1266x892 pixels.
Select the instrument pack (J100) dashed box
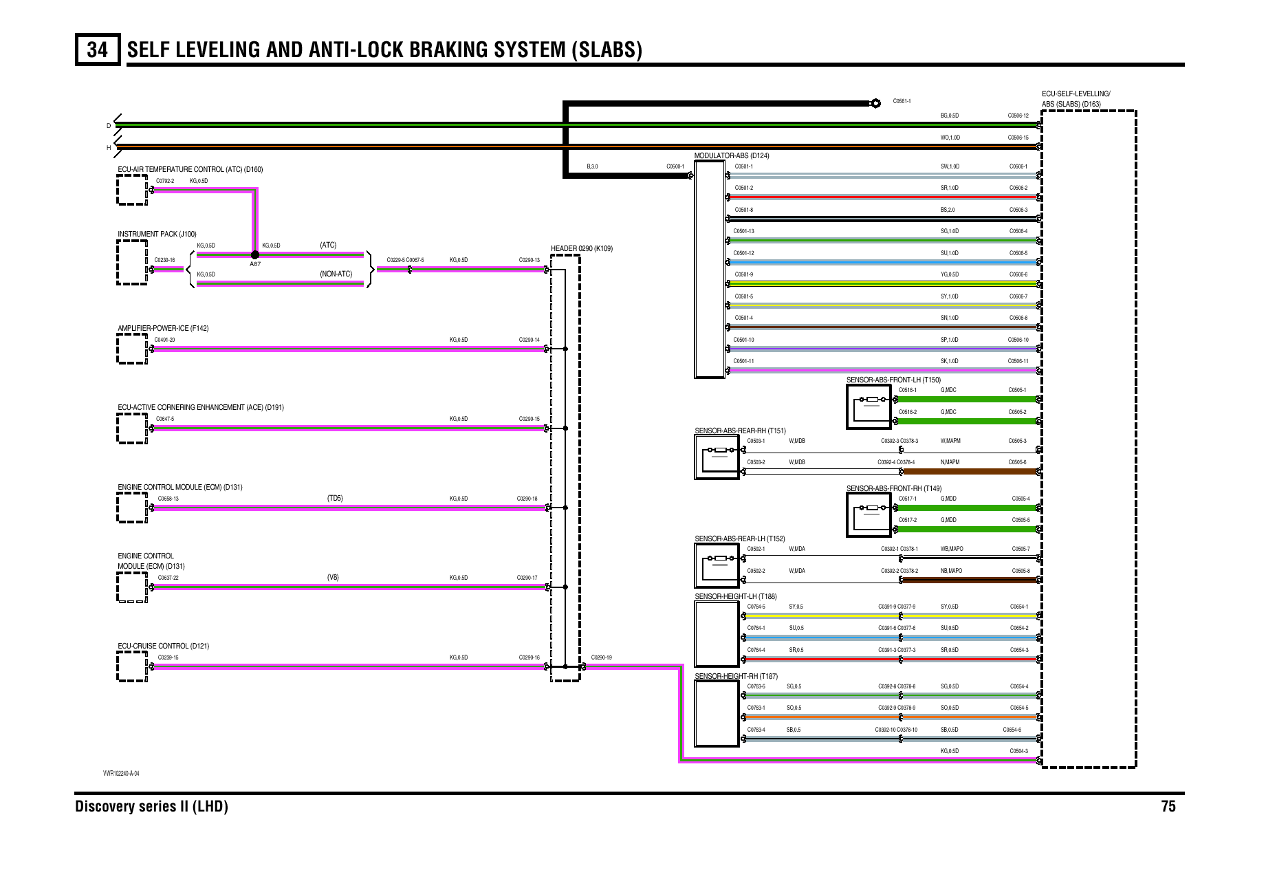tap(131, 262)
